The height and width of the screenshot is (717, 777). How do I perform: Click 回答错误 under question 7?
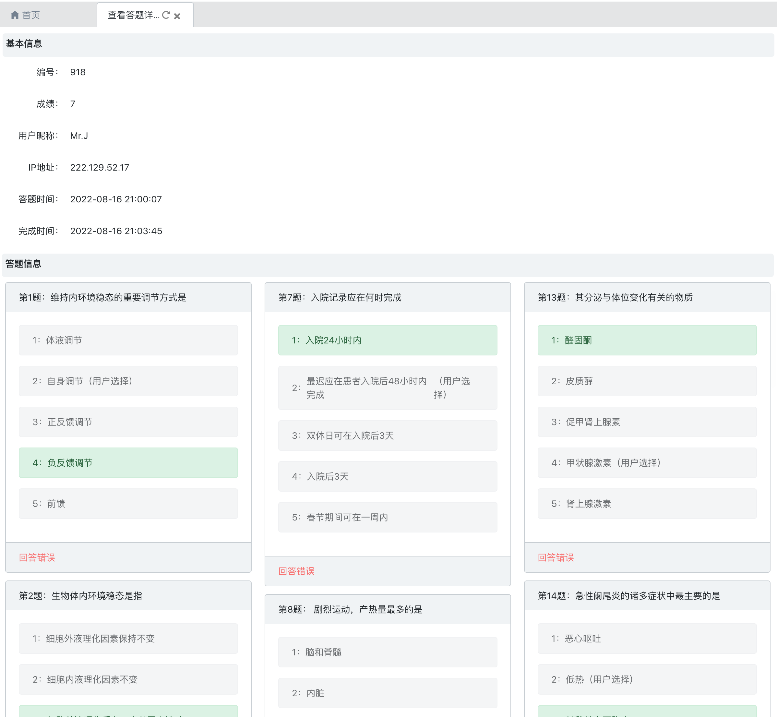tap(296, 571)
